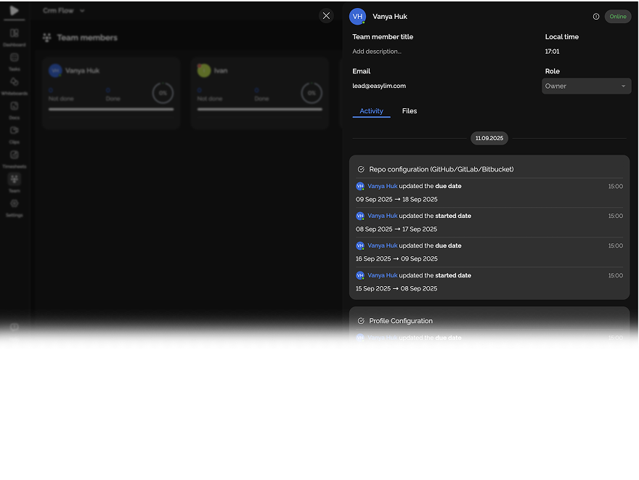Click the info icon beside Online status
This screenshot has width=639, height=480.
point(596,17)
